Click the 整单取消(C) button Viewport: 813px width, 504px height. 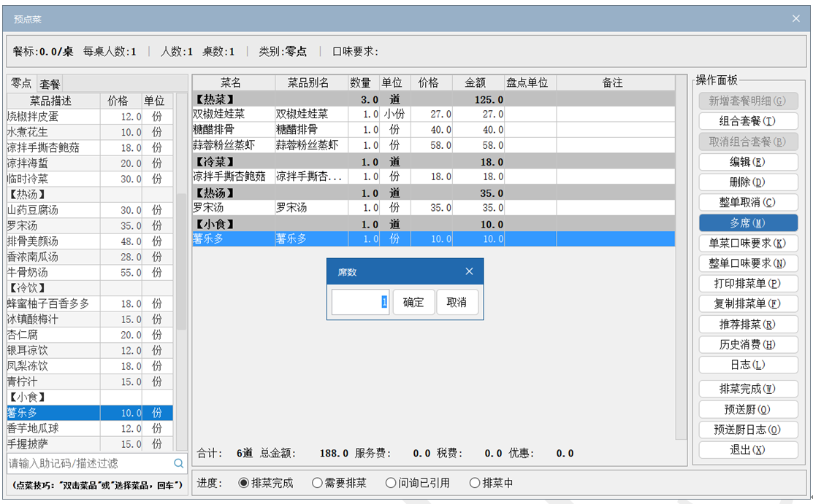748,203
